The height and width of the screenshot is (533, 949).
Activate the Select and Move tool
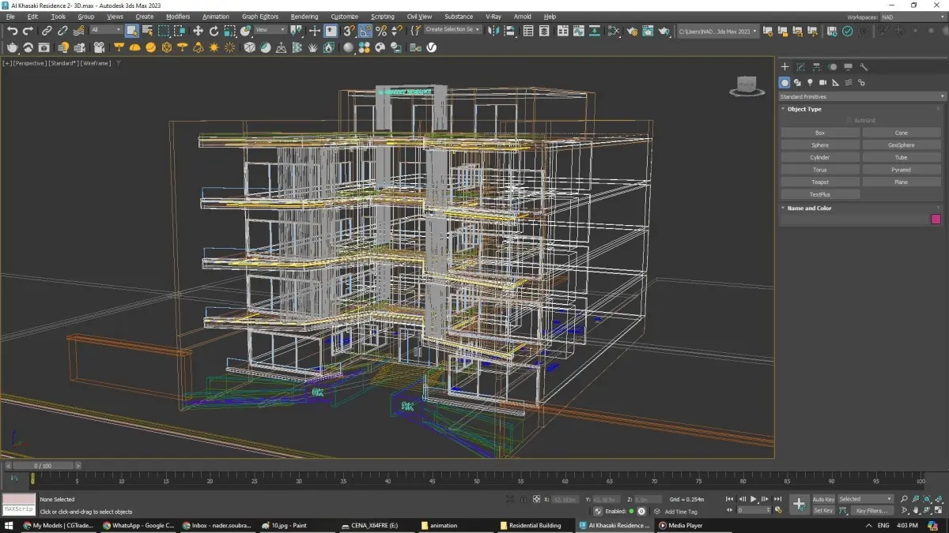tap(198, 31)
